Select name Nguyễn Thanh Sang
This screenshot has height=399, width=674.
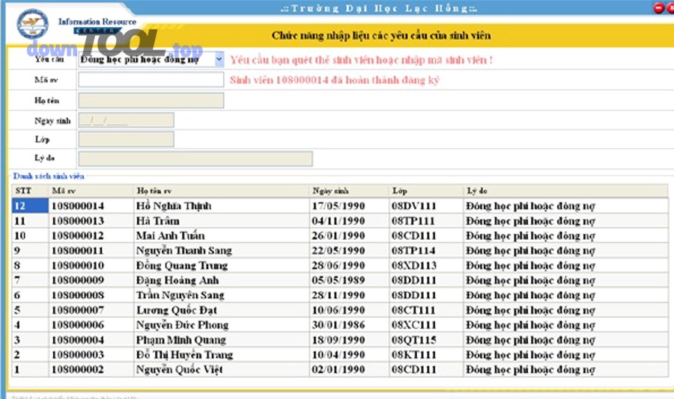[x=184, y=250]
